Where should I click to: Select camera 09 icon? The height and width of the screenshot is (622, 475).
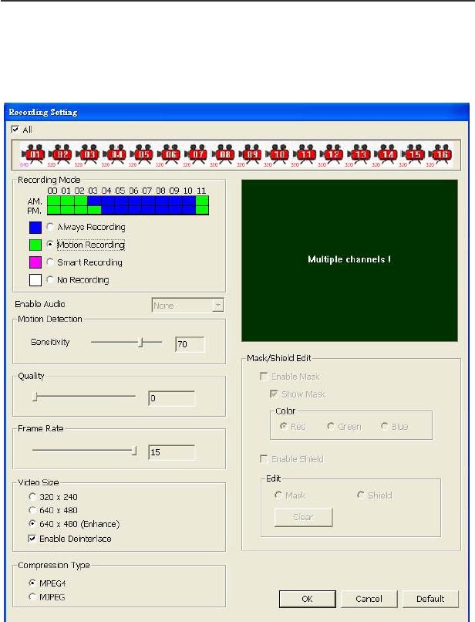coord(251,153)
